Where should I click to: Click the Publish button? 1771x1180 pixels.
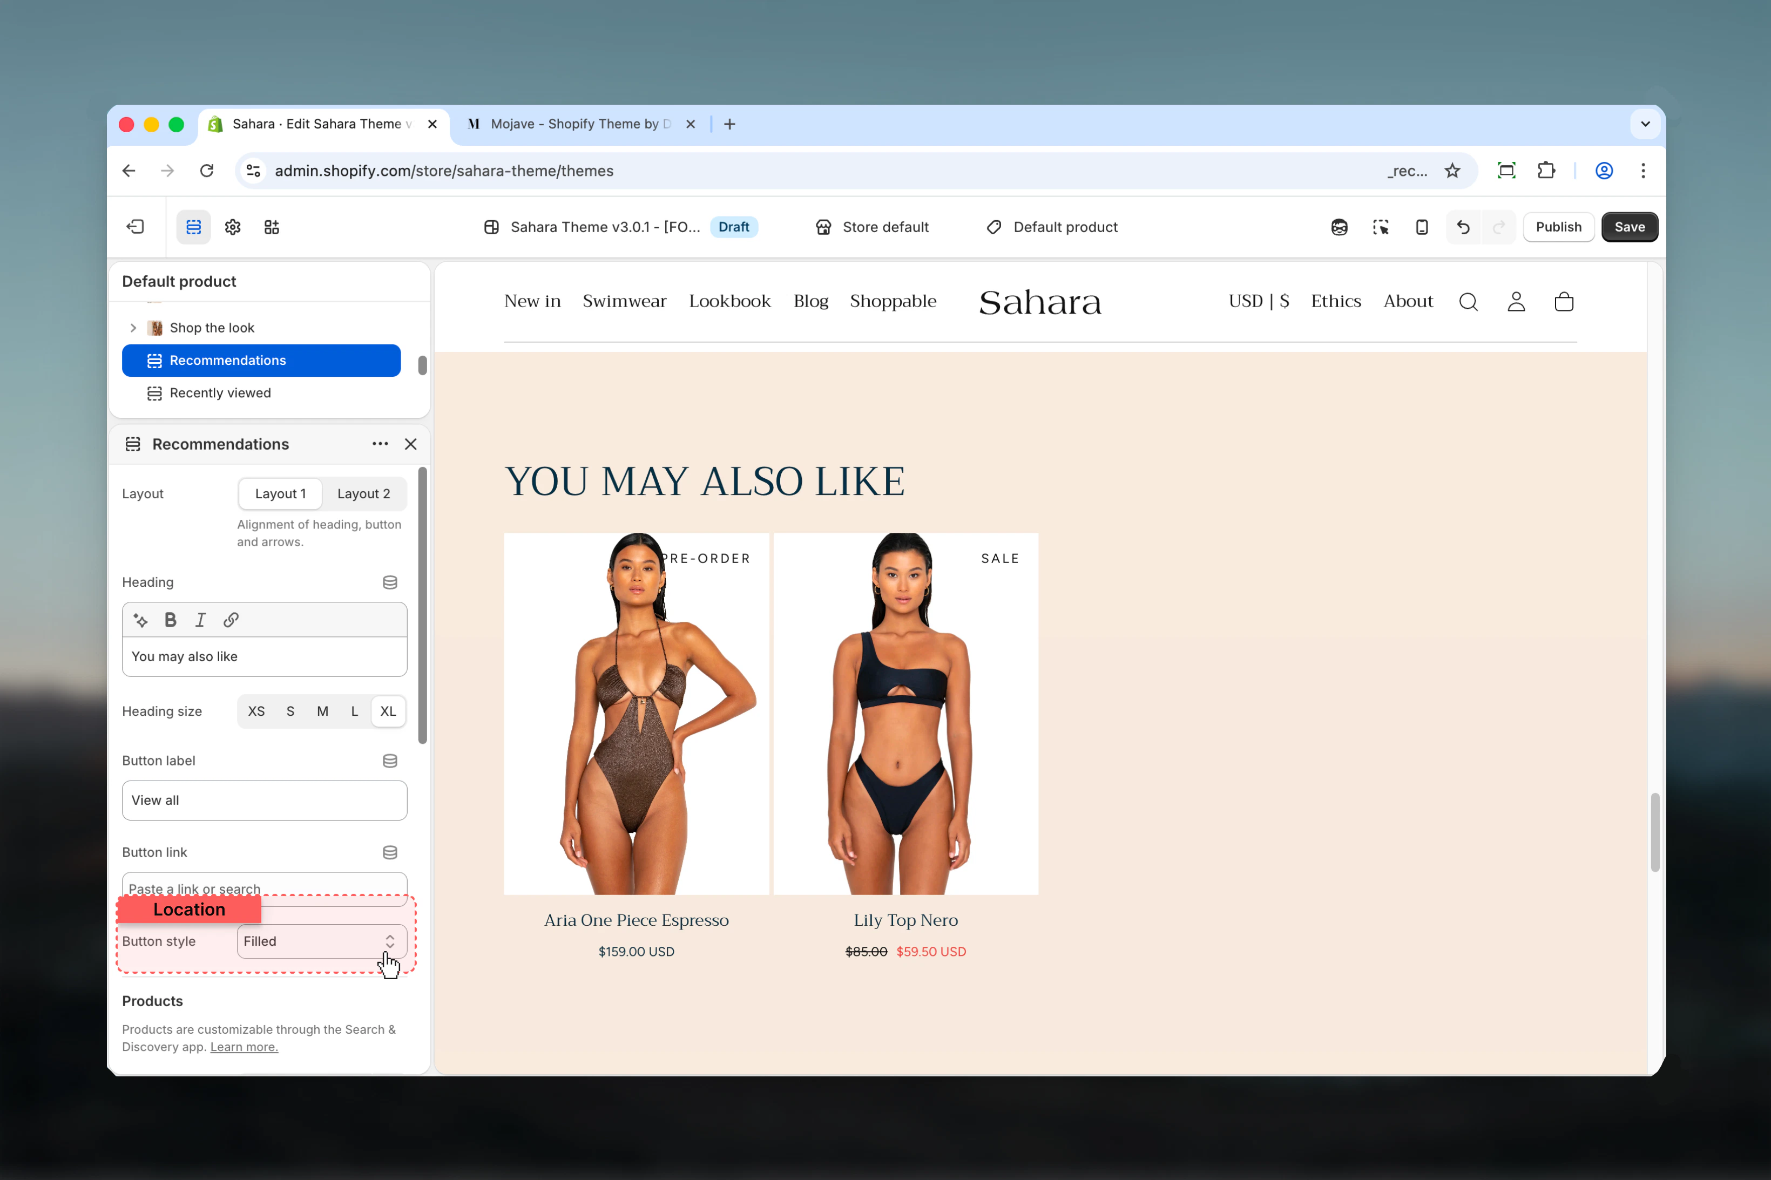pyautogui.click(x=1559, y=227)
